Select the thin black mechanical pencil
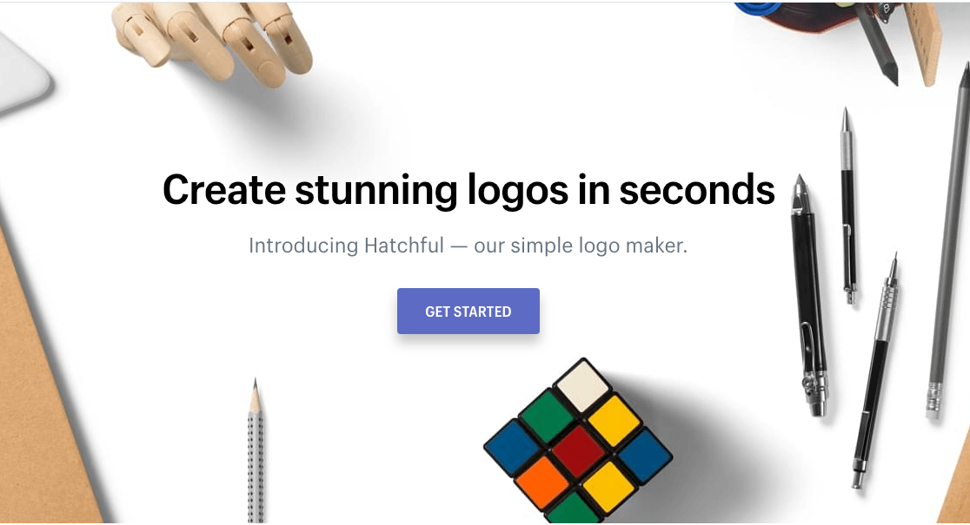 848,206
